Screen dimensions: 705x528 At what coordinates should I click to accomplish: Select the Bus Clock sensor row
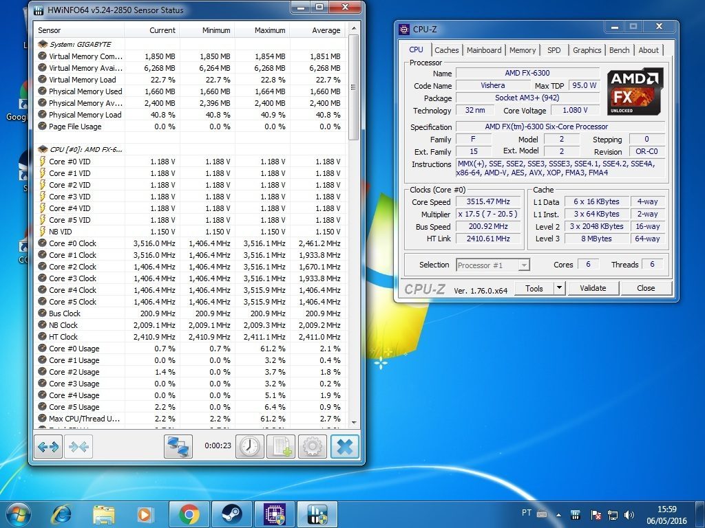coord(190,313)
